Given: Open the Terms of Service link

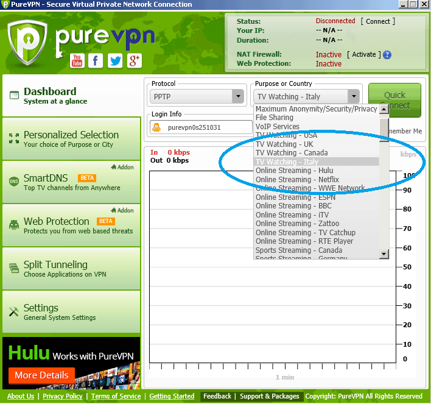Looking at the screenshot, I should 116,396.
